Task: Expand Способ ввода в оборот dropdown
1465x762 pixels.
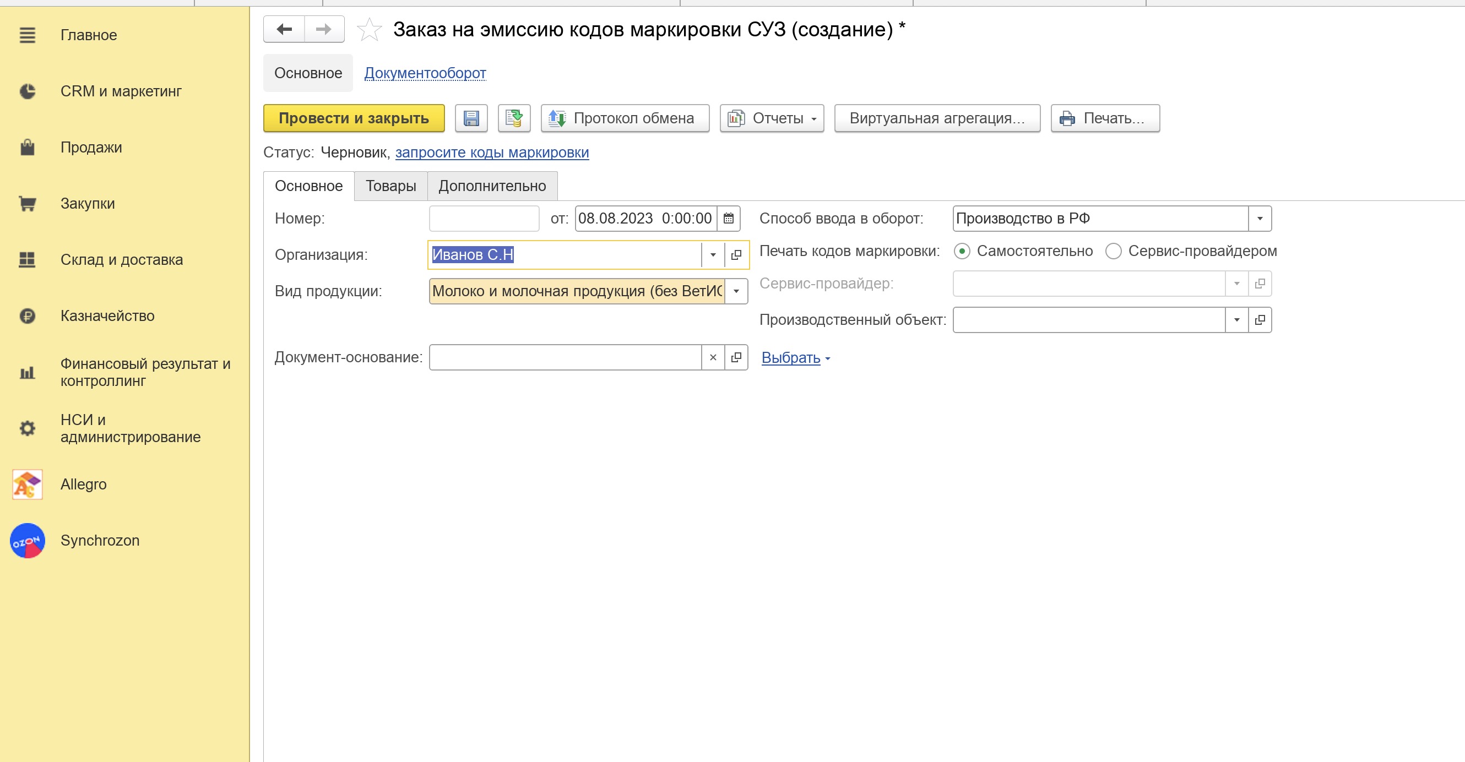Action: pos(1260,219)
